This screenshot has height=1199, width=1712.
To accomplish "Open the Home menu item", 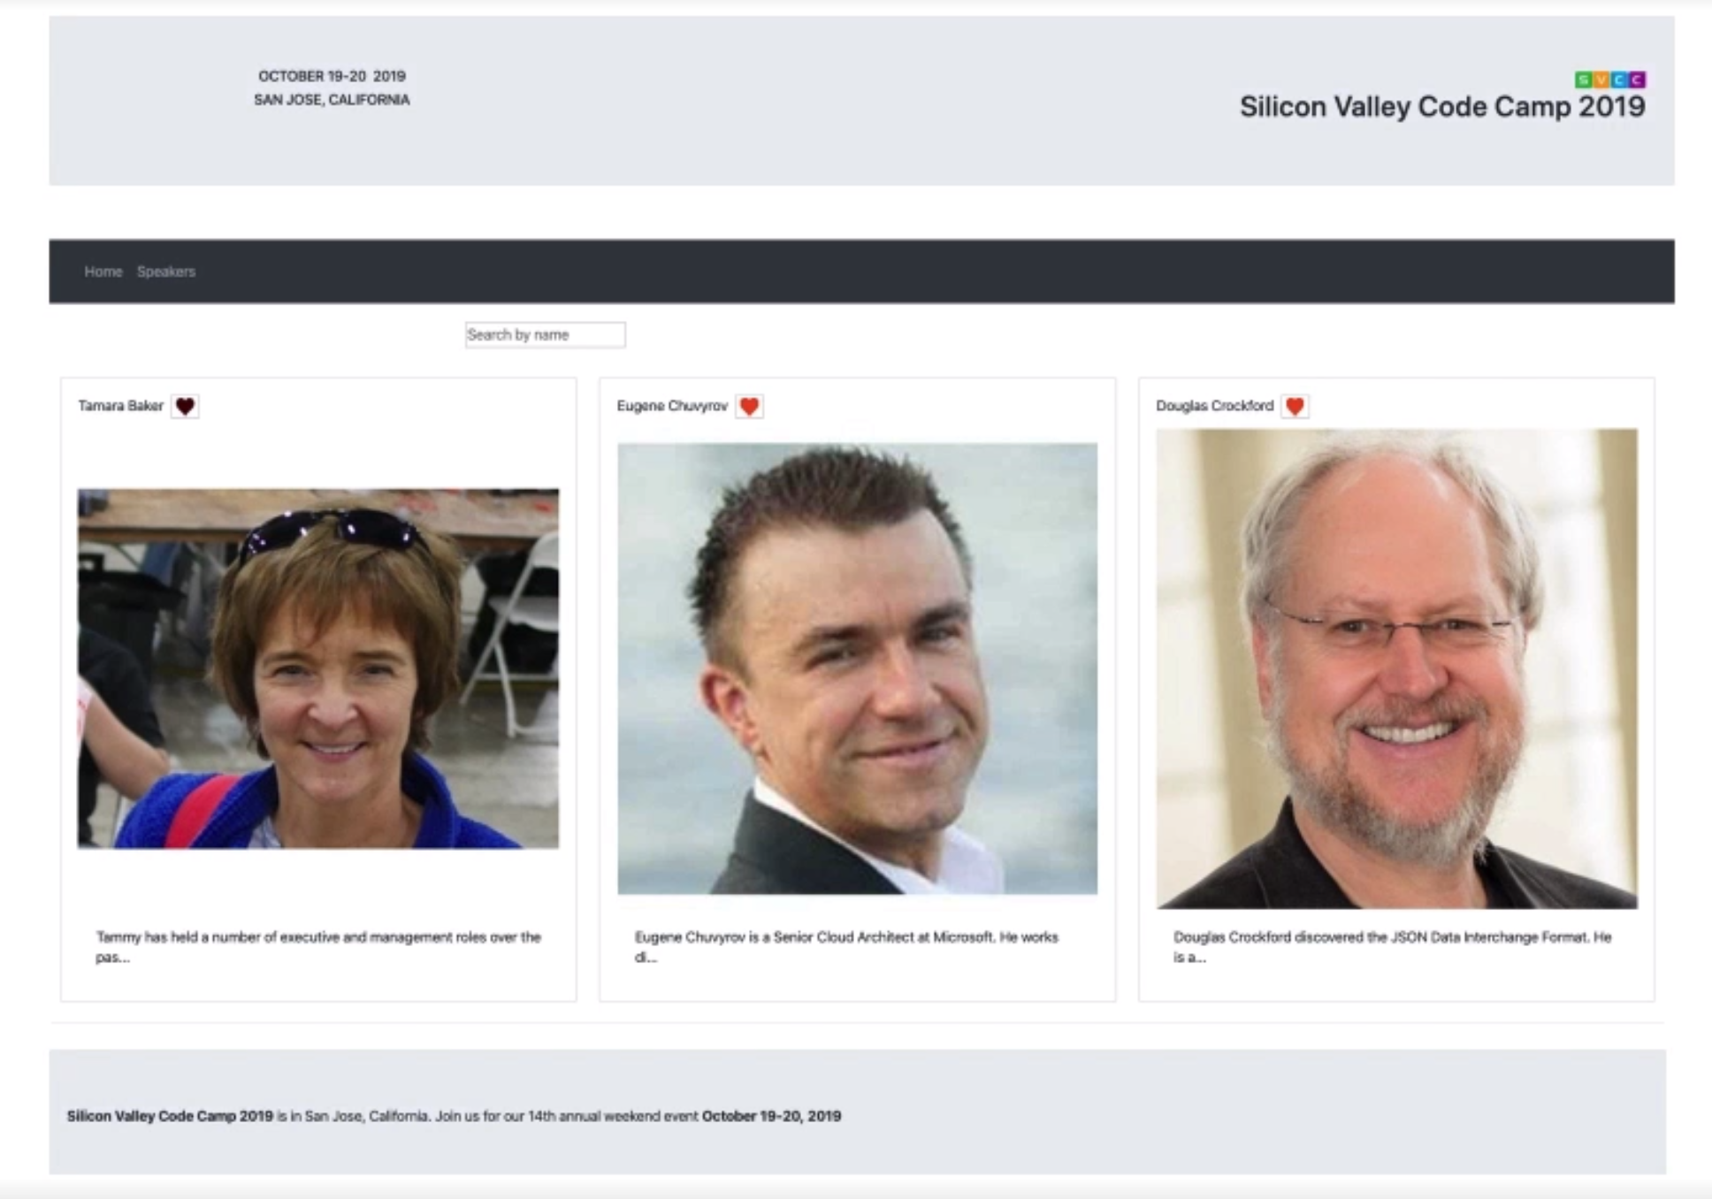I will pyautogui.click(x=103, y=271).
